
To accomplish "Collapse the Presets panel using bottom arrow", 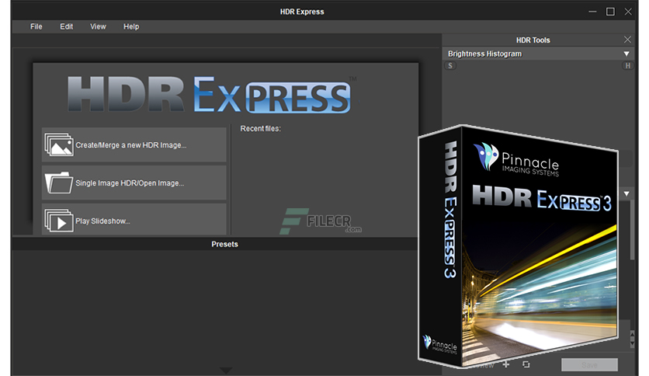I will coord(226,370).
